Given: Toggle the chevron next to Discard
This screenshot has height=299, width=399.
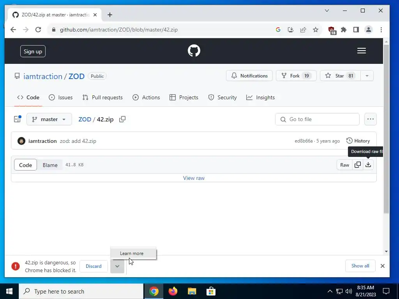Looking at the screenshot, I should pos(117,266).
